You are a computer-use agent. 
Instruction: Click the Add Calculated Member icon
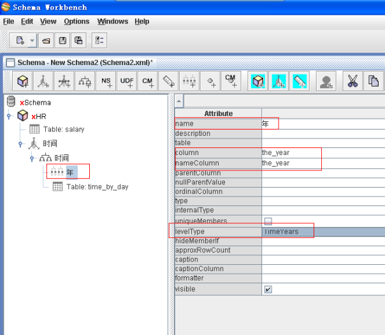(148, 81)
